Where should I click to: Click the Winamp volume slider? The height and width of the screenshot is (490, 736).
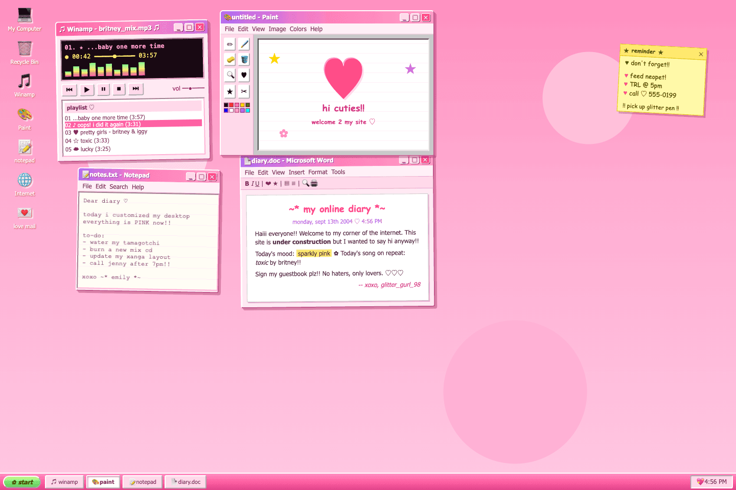[x=193, y=88]
